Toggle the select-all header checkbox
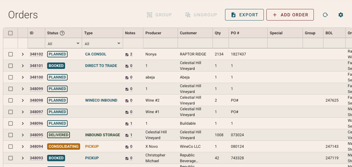Screen dimensions: 352x167 pos(11,33)
